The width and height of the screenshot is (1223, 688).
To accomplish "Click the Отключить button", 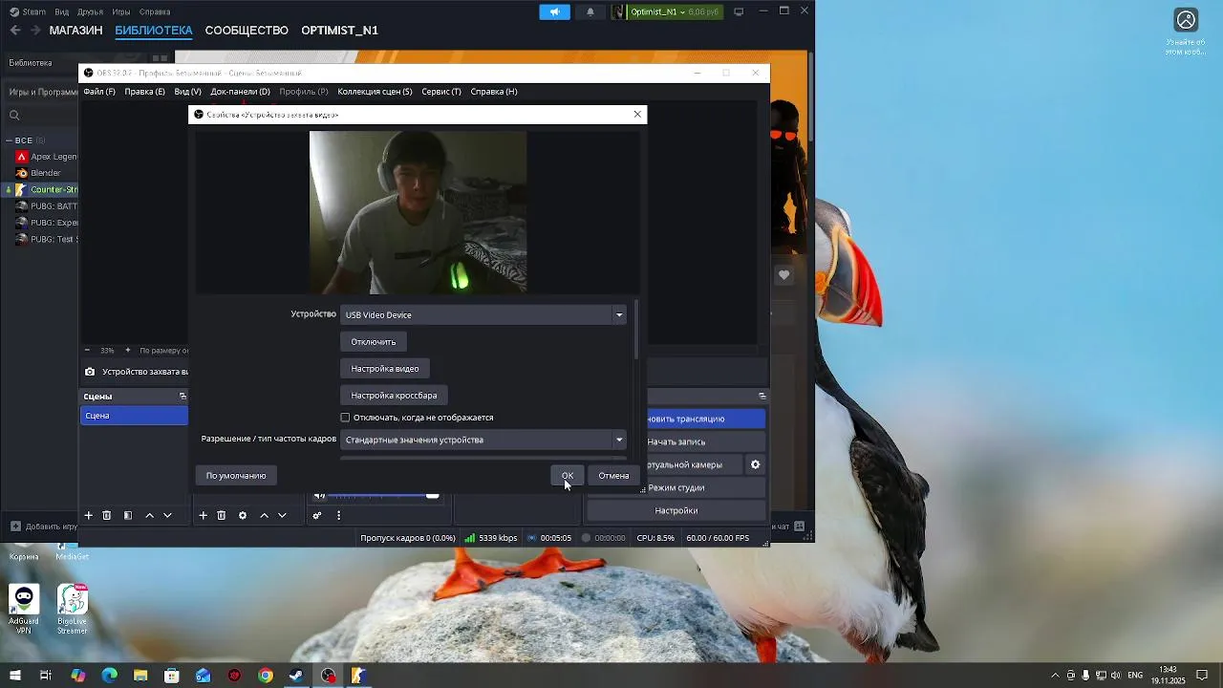I will coord(373,341).
